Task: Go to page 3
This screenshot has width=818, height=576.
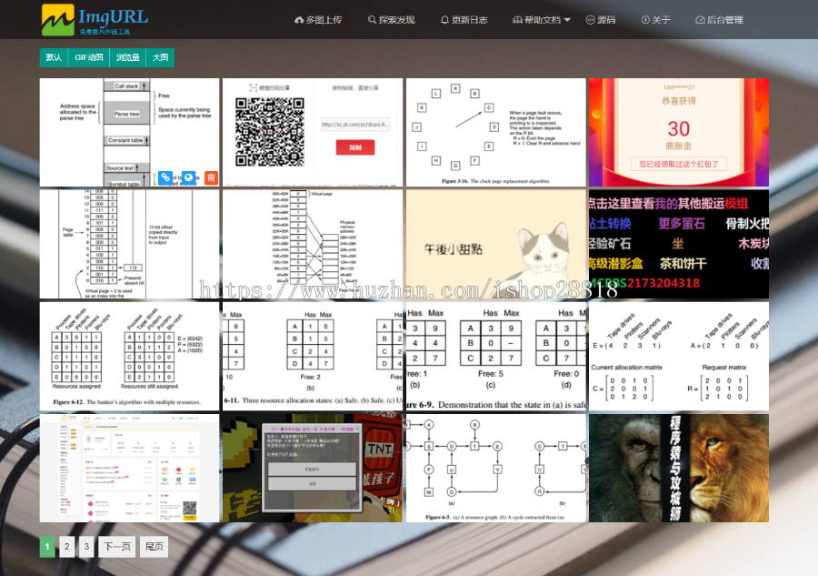Action: 86,547
